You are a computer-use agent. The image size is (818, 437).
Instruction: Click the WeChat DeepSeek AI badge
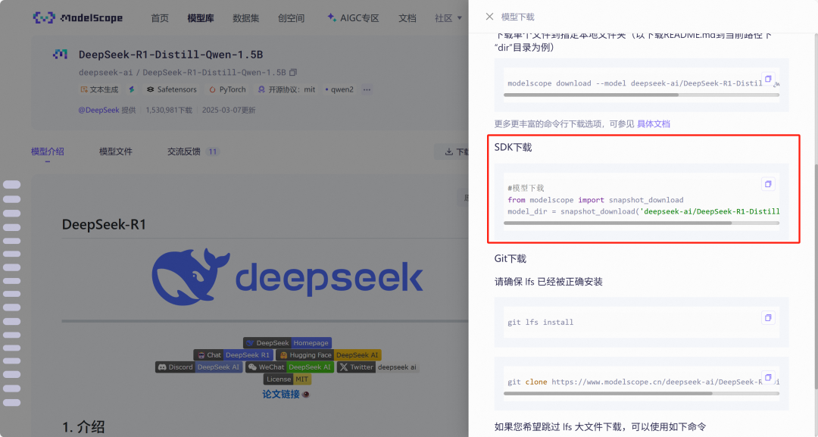pos(289,367)
